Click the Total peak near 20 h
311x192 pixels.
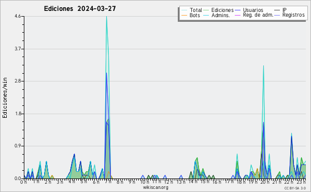click(263, 66)
